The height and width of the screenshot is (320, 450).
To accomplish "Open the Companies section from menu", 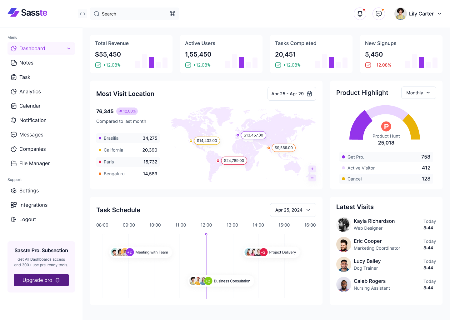I will [x=32, y=149].
